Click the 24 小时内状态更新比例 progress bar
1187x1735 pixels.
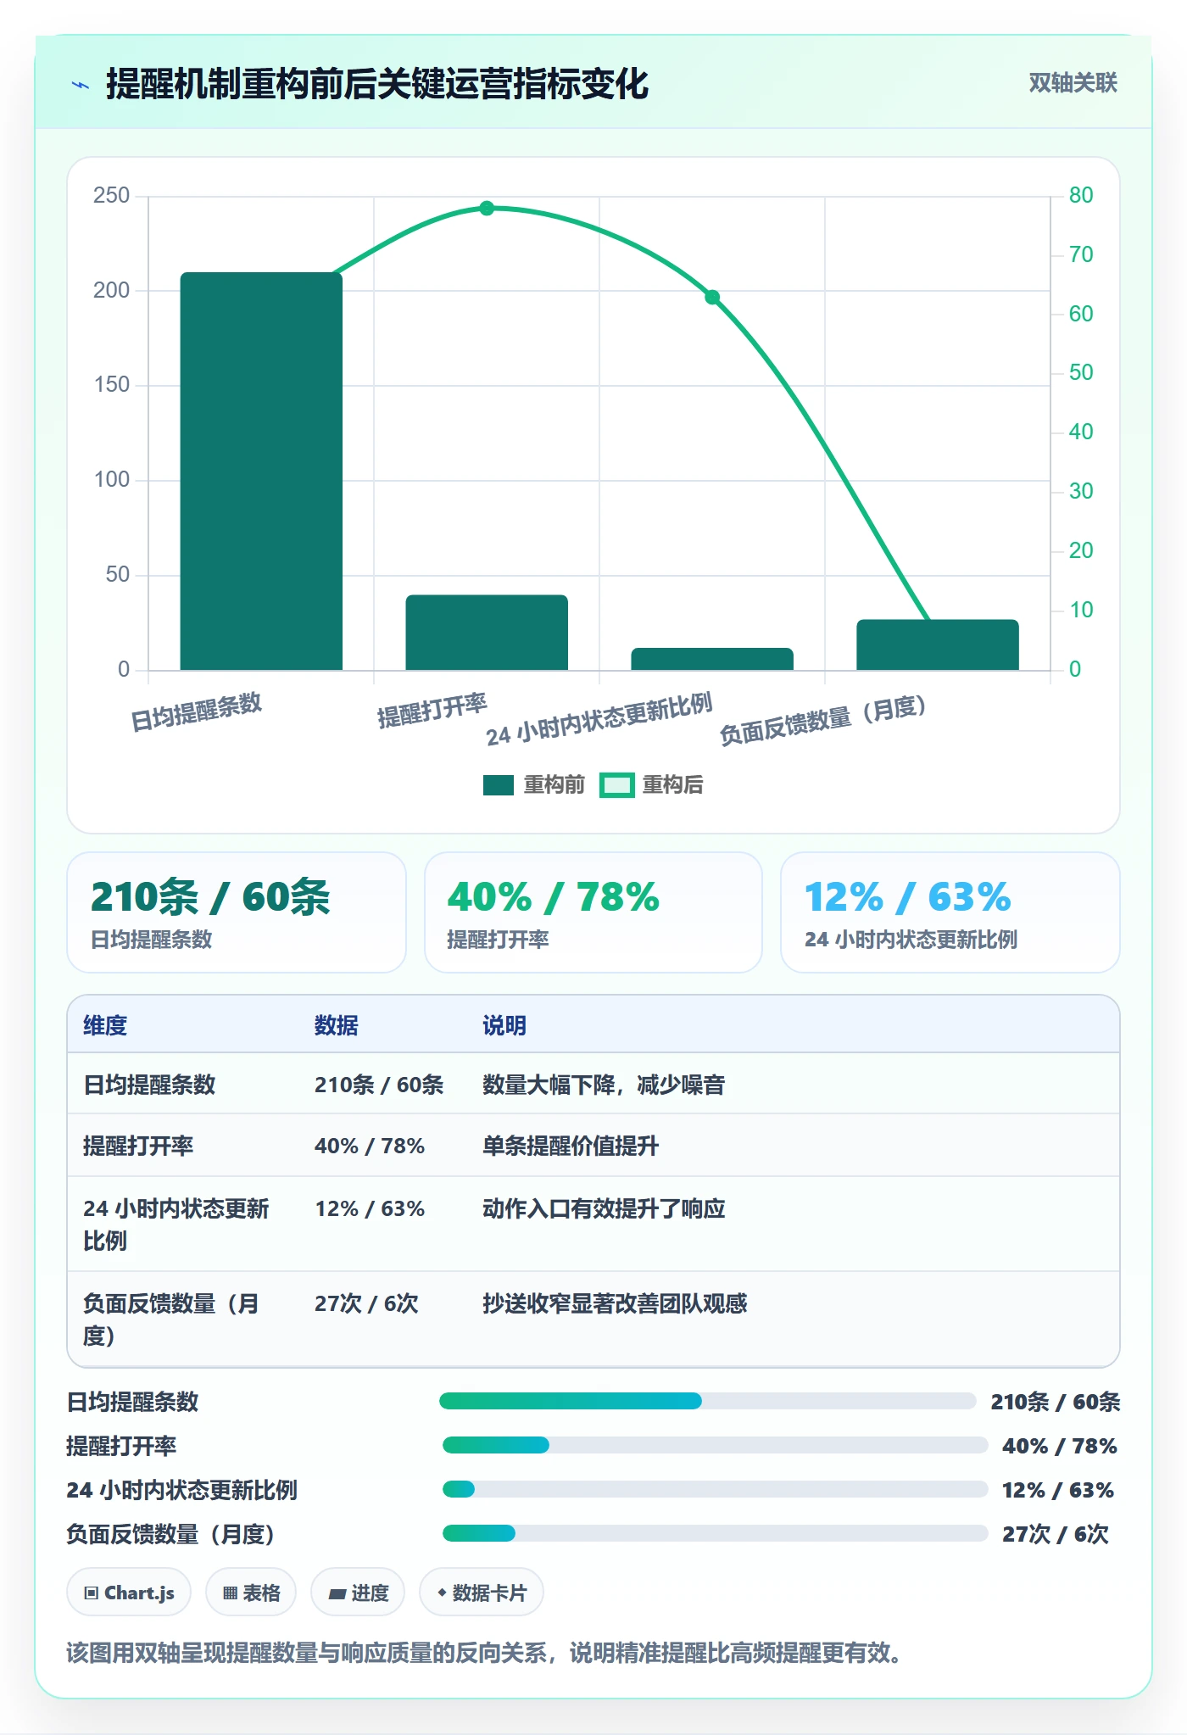click(x=716, y=1489)
